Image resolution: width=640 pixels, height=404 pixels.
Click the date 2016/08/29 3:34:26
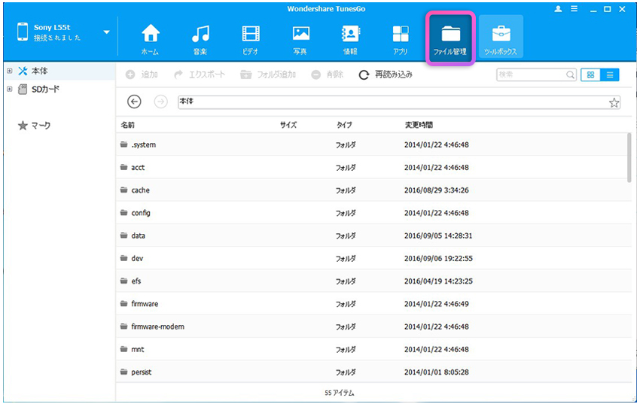coord(436,190)
